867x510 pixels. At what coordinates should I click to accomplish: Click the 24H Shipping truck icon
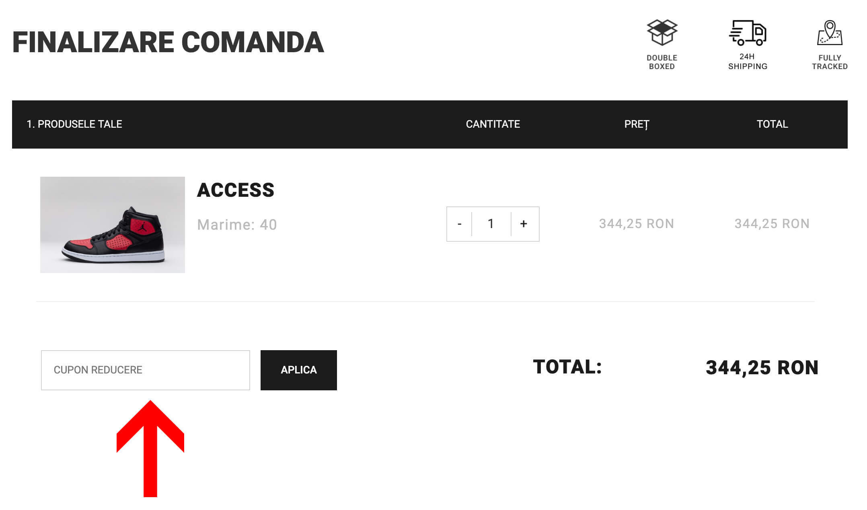747,33
